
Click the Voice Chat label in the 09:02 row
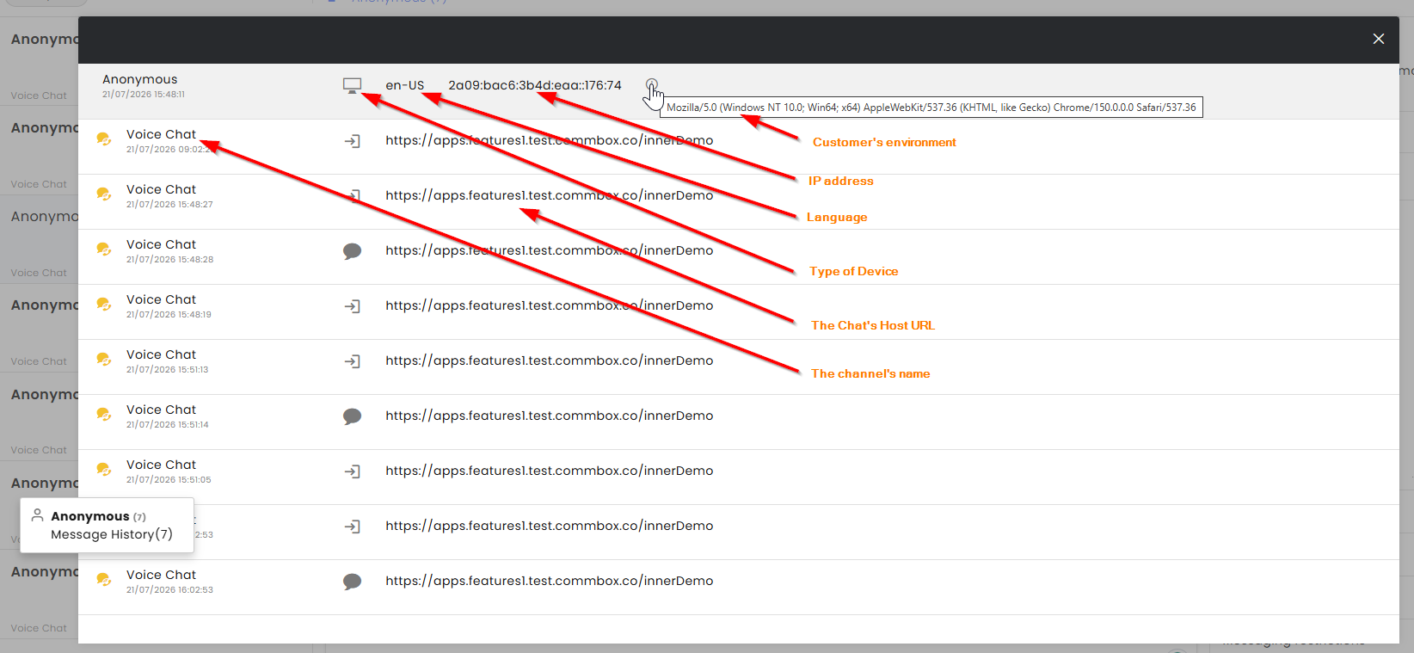161,134
